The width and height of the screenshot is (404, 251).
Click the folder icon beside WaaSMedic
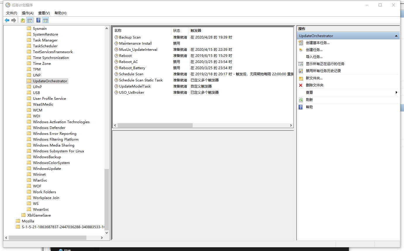click(29, 104)
